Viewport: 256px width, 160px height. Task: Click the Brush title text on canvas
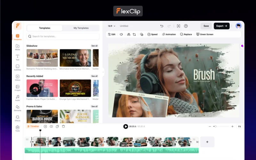point(204,75)
